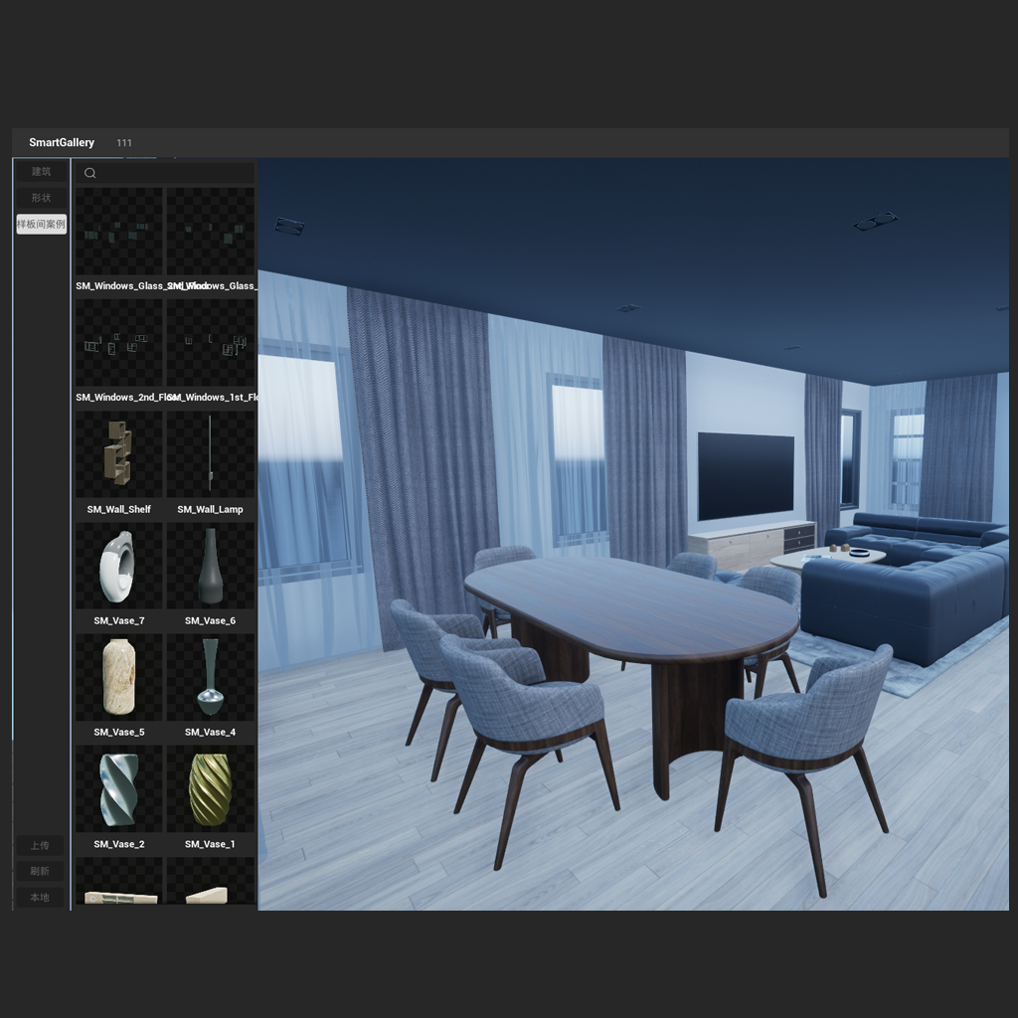Screen dimensions: 1018x1018
Task: Choose the SM_Vase_6 dark bottle vase
Action: tap(210, 566)
